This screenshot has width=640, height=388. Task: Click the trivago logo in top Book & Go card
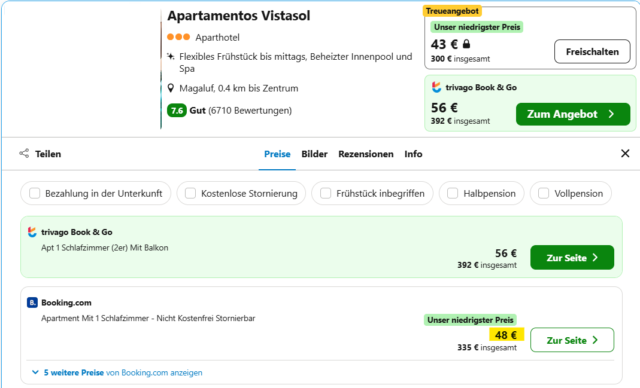click(436, 87)
